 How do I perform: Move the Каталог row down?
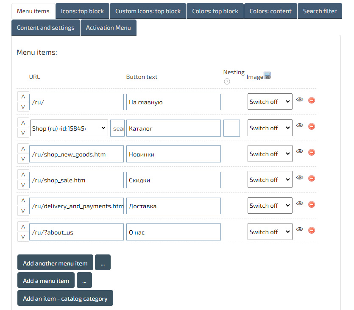[x=23, y=133]
